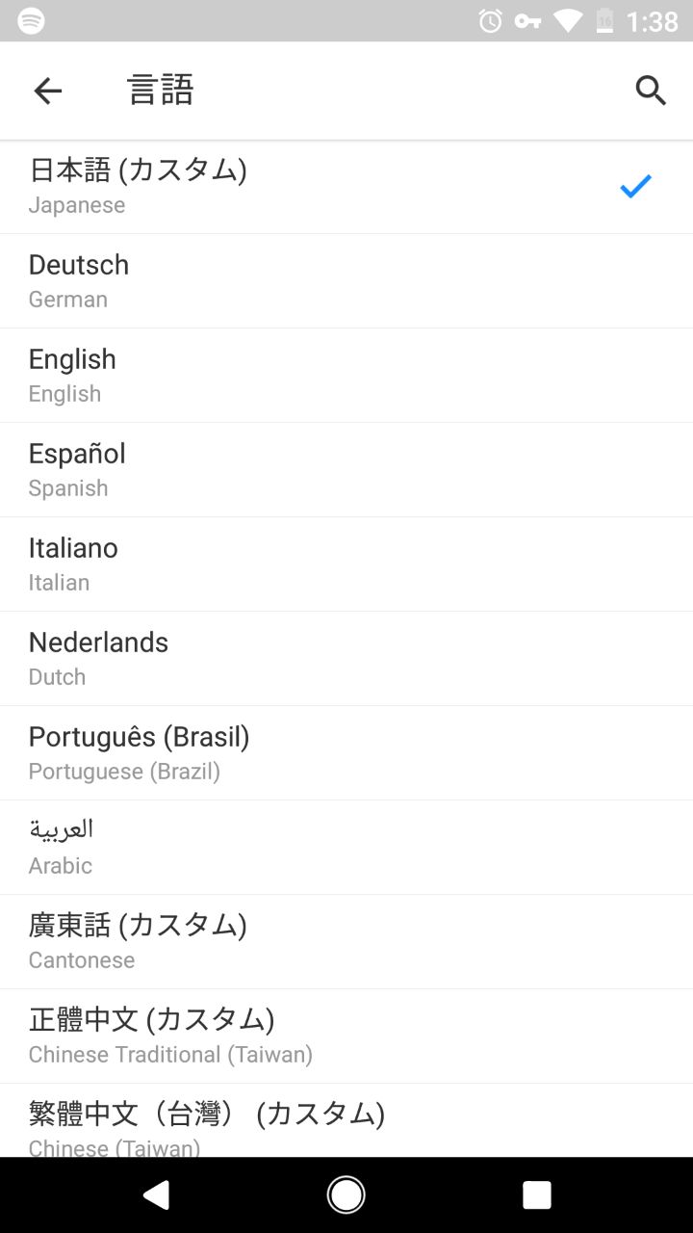Tap the Spotify icon in status bar
The width and height of the screenshot is (693, 1233).
[31, 20]
